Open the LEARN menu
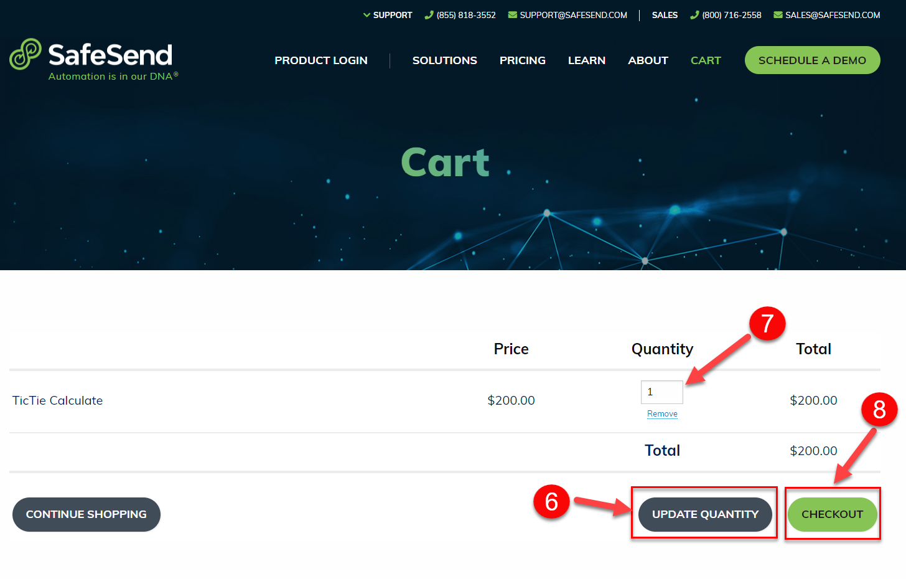Viewport: 906px width, 579px height. click(x=586, y=60)
